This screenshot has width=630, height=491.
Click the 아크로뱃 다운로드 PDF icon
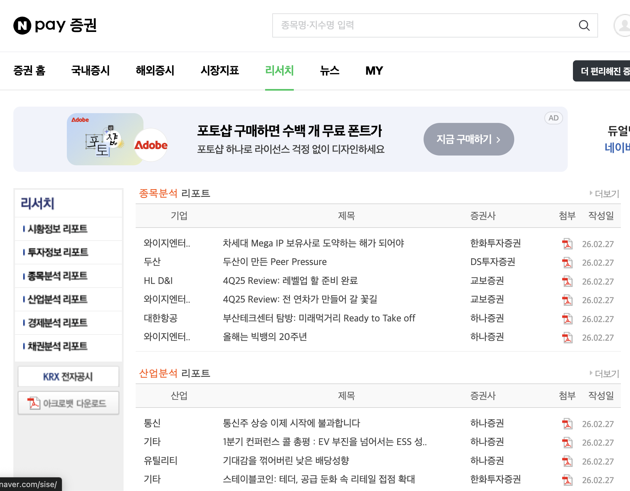[34, 403]
